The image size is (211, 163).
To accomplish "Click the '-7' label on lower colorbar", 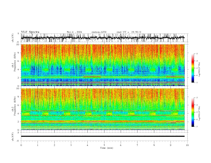I will pos(196,127).
